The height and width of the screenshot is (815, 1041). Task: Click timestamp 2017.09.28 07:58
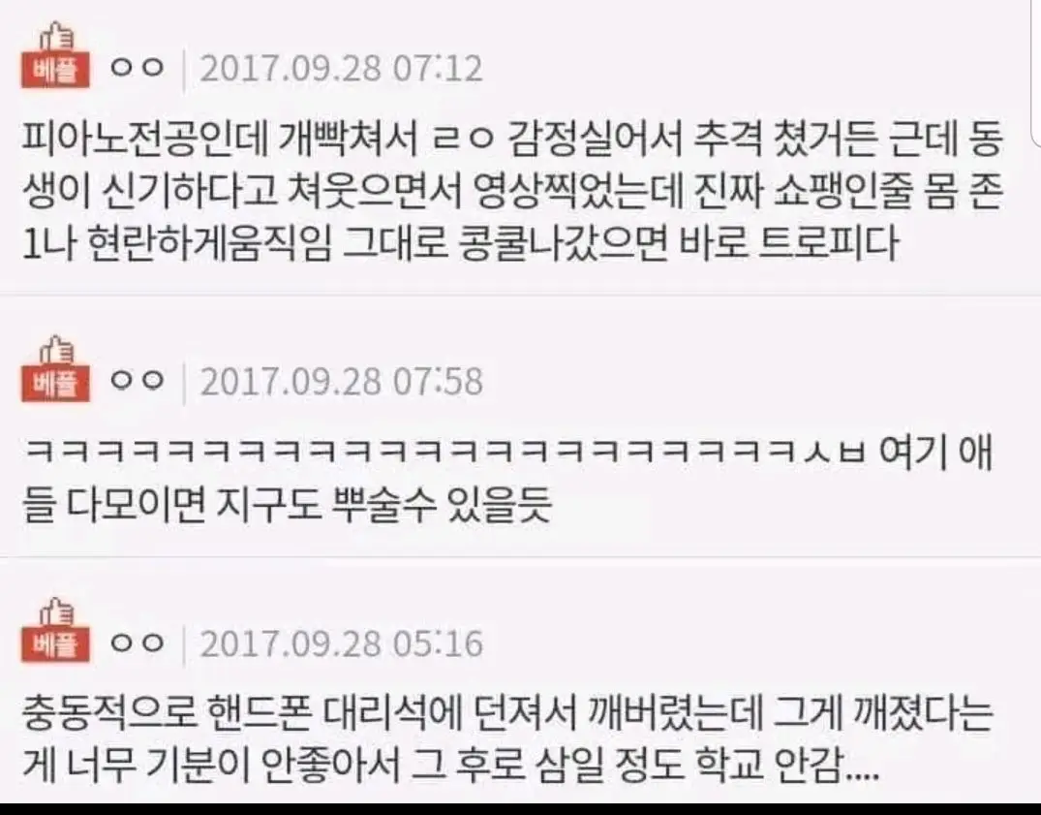pos(341,382)
